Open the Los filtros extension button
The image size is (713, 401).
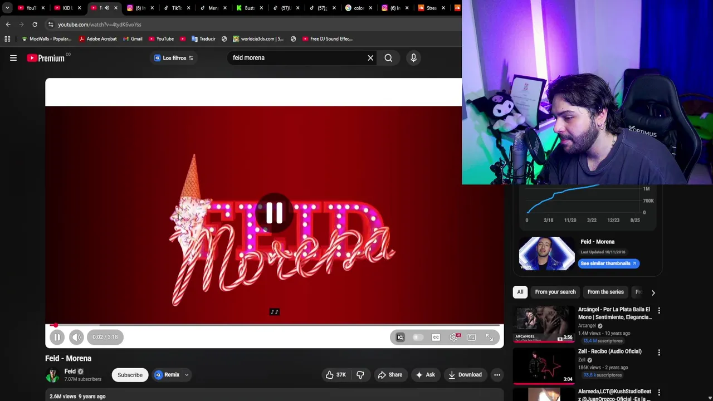pyautogui.click(x=174, y=58)
